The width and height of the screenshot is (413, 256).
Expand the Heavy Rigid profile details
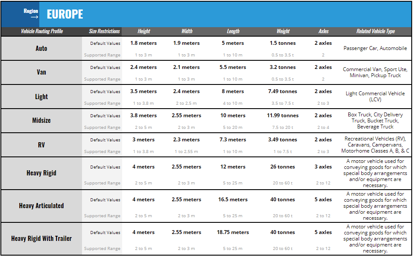point(41,173)
